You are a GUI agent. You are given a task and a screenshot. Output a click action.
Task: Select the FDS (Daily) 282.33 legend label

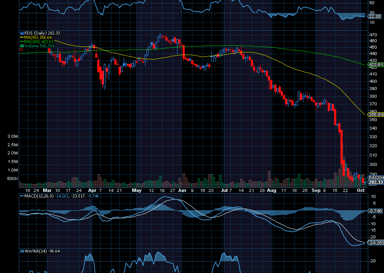click(41, 33)
